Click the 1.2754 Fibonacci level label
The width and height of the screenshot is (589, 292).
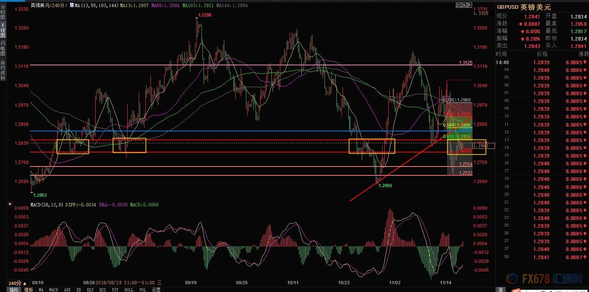click(466, 164)
